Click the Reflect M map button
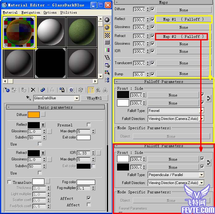The height and width of the screenshot is (214, 215). (43, 125)
